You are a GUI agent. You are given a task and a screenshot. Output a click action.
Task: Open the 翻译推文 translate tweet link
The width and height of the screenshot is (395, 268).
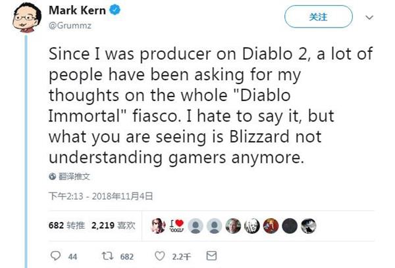74,177
